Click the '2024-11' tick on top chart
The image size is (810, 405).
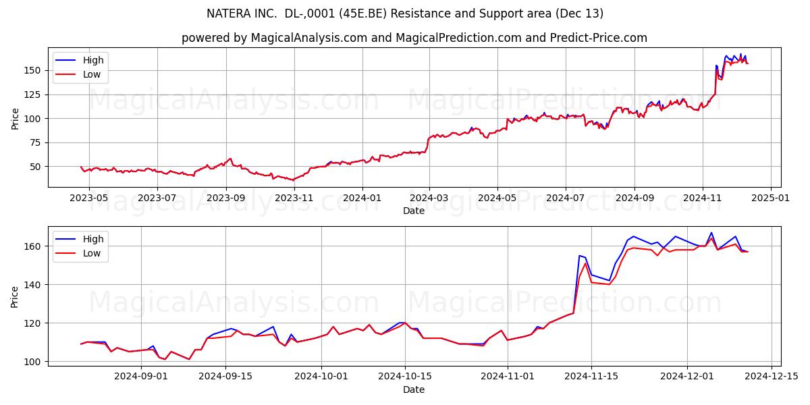coord(703,198)
